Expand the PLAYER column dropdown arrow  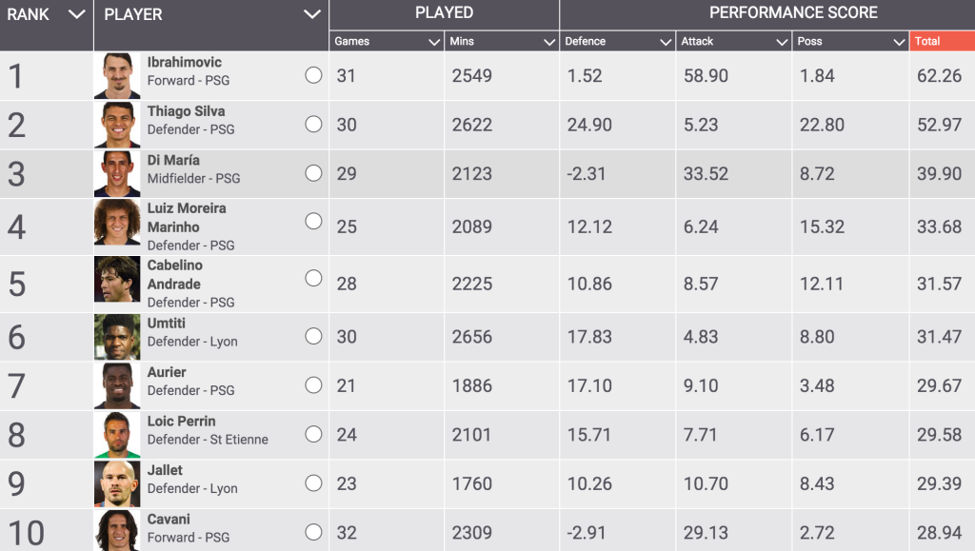pos(312,14)
